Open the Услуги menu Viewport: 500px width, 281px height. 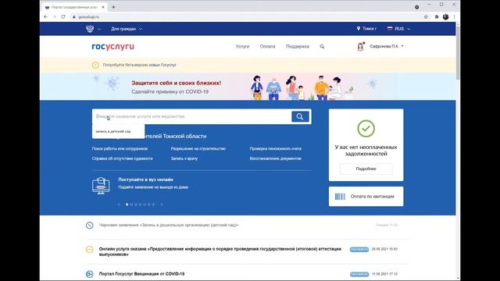coord(242,46)
